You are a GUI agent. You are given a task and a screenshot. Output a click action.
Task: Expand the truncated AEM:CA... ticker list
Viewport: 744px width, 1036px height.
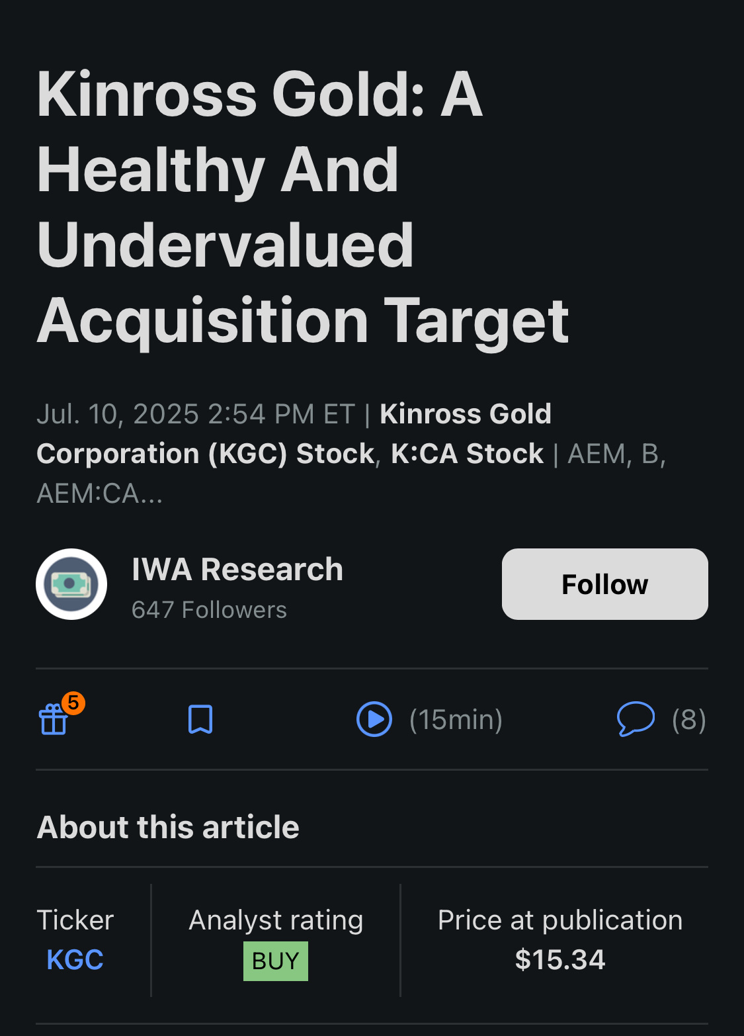pyautogui.click(x=99, y=494)
